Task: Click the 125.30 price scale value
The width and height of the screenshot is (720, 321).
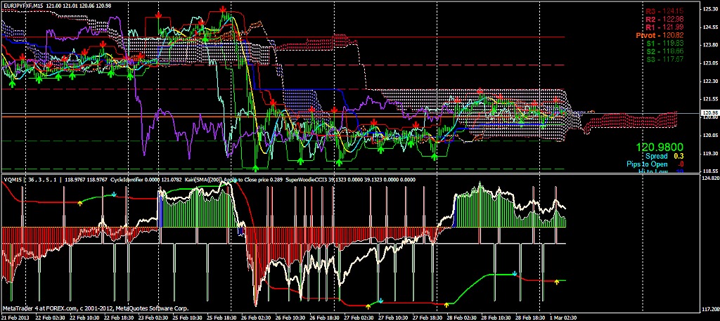Action: [710, 8]
